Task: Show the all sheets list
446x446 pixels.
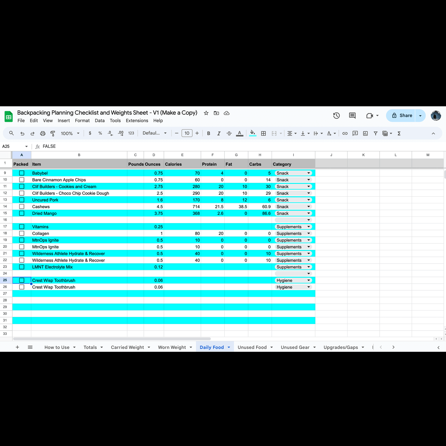Action: [x=30, y=347]
